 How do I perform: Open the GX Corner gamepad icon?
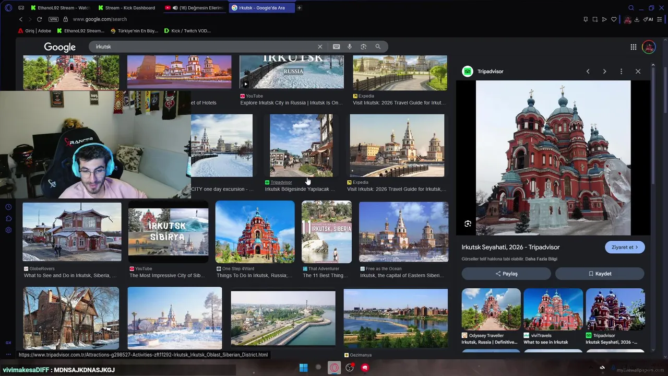point(21,8)
